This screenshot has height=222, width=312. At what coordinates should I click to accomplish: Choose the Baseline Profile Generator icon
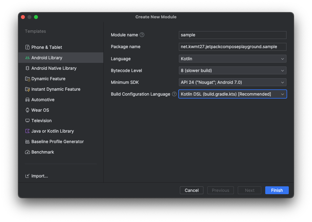27,141
